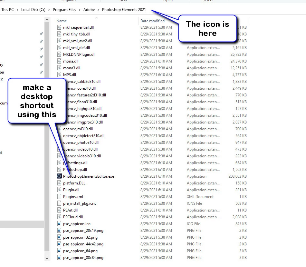Click the pdfsettings.dll file icon
The width and height of the screenshot is (306, 267).
click(x=59, y=163)
